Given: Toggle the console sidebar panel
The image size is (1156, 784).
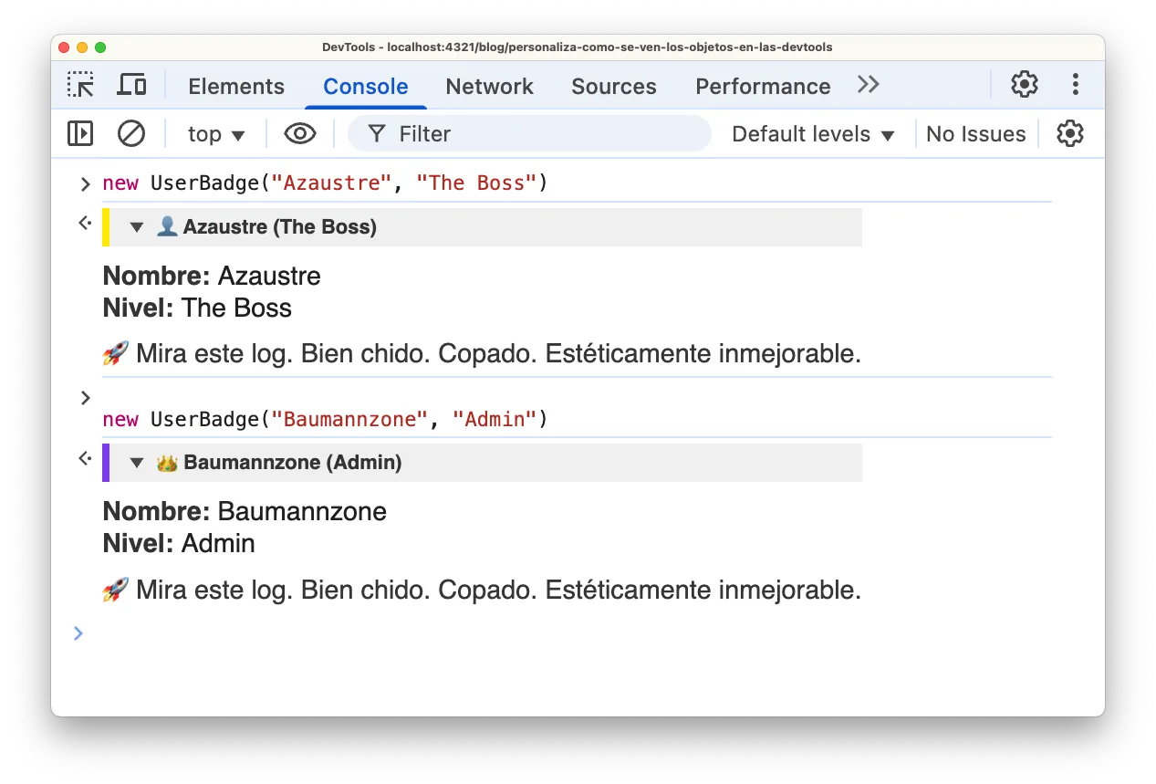Looking at the screenshot, I should pos(79,133).
